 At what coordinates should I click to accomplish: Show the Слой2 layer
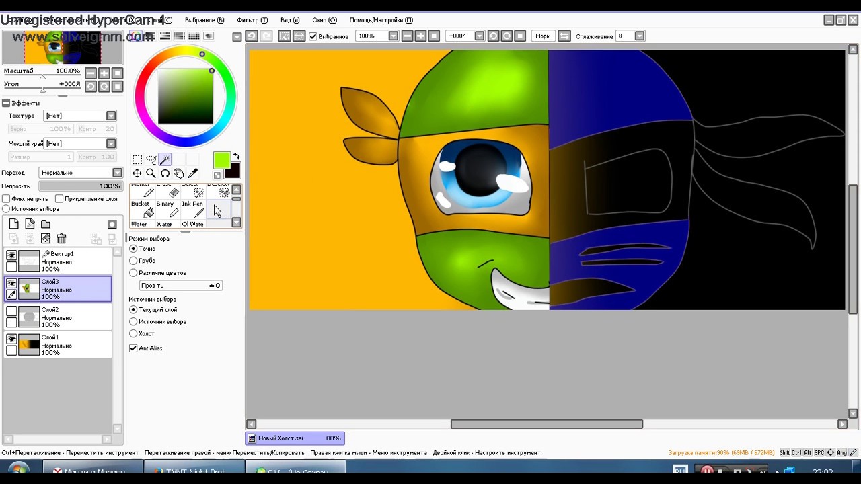tap(11, 311)
